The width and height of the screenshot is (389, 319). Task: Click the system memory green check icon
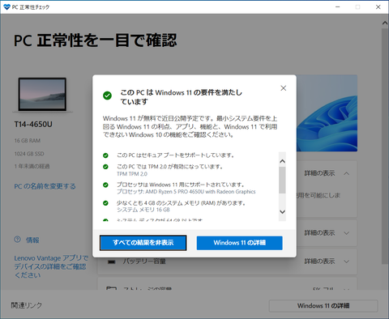[105, 203]
